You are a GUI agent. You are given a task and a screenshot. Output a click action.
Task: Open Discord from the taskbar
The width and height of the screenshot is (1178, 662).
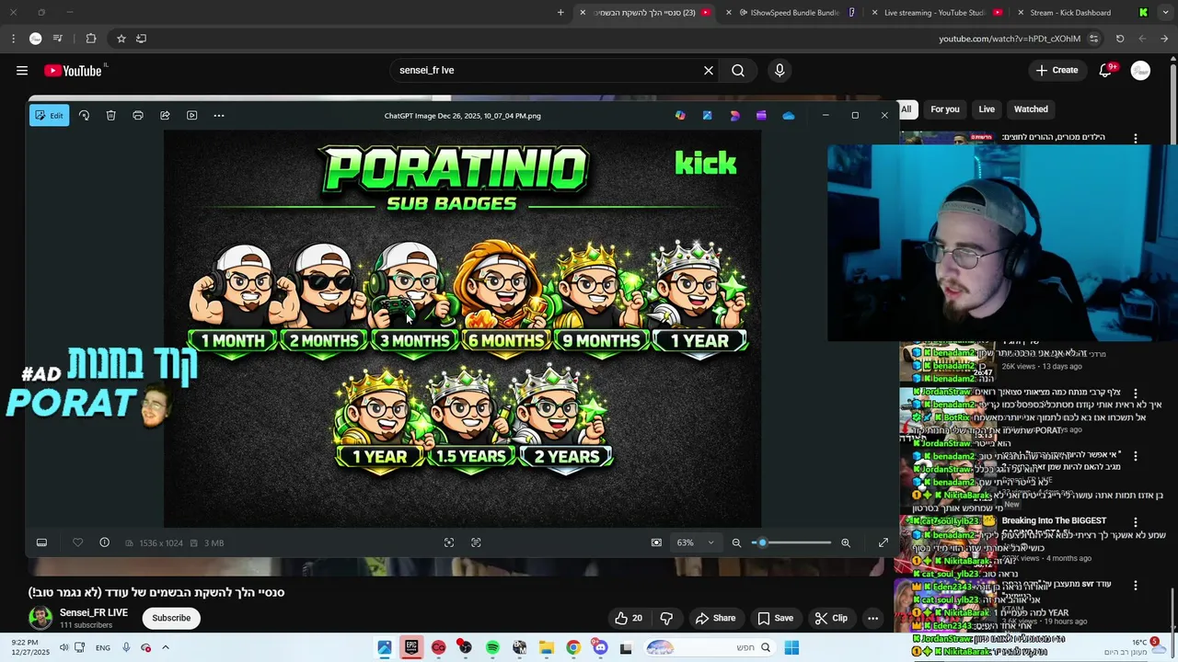pos(600,648)
